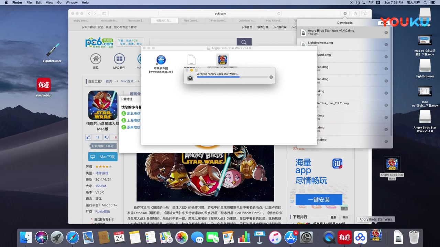Switch to the 'angry birds...' Safari tab
This screenshot has height=247, width=440.
pos(81,21)
